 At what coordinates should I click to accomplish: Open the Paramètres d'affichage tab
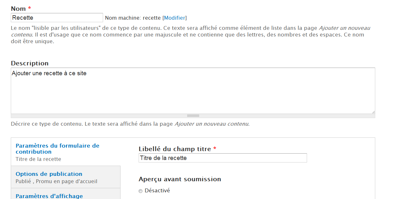(49, 196)
